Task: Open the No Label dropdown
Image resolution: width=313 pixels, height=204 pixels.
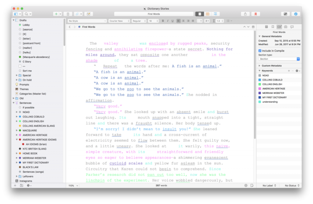Action: 269,186
